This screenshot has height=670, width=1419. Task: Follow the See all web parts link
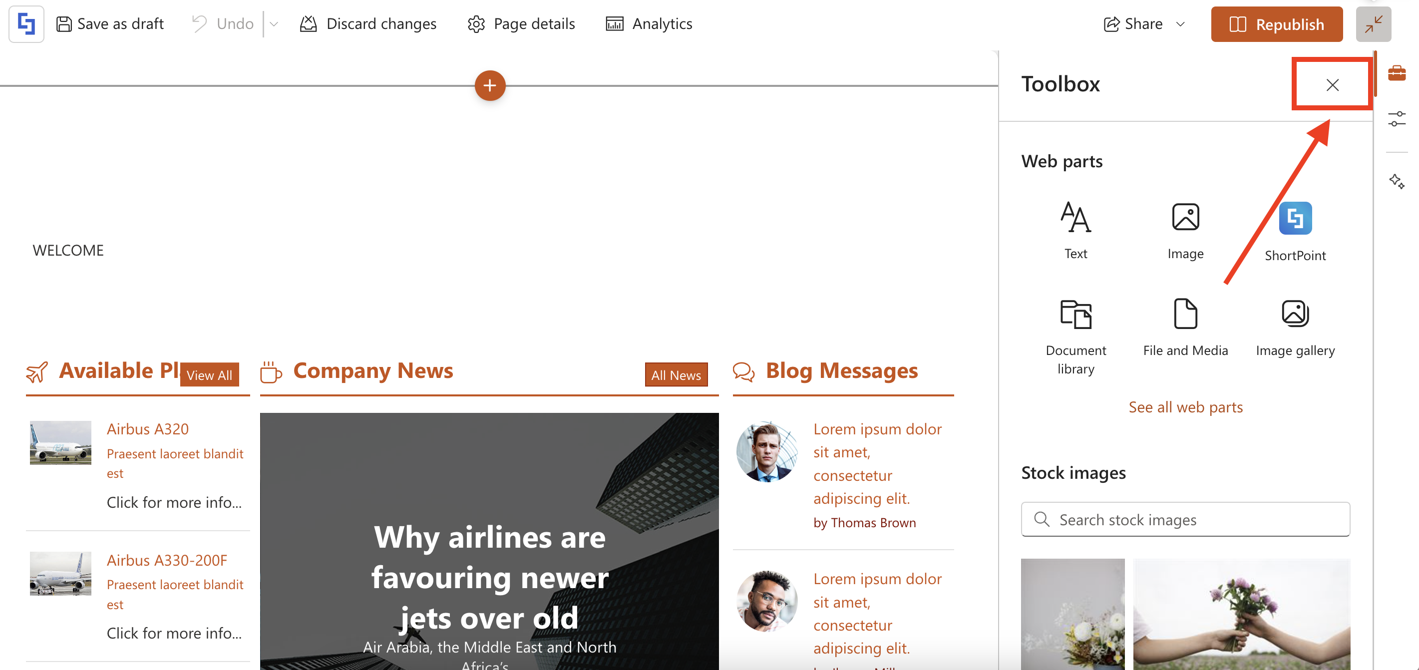pos(1185,407)
